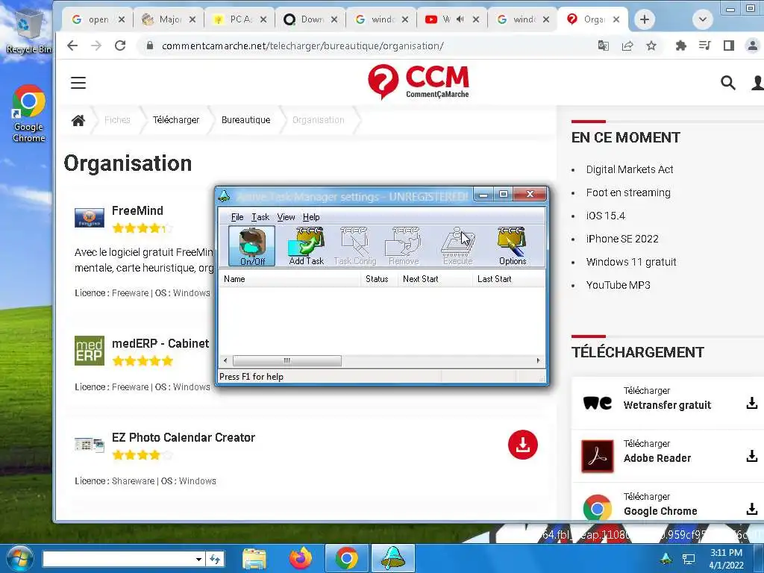Click the browser back arrow
This screenshot has height=573, width=764.
tap(72, 46)
